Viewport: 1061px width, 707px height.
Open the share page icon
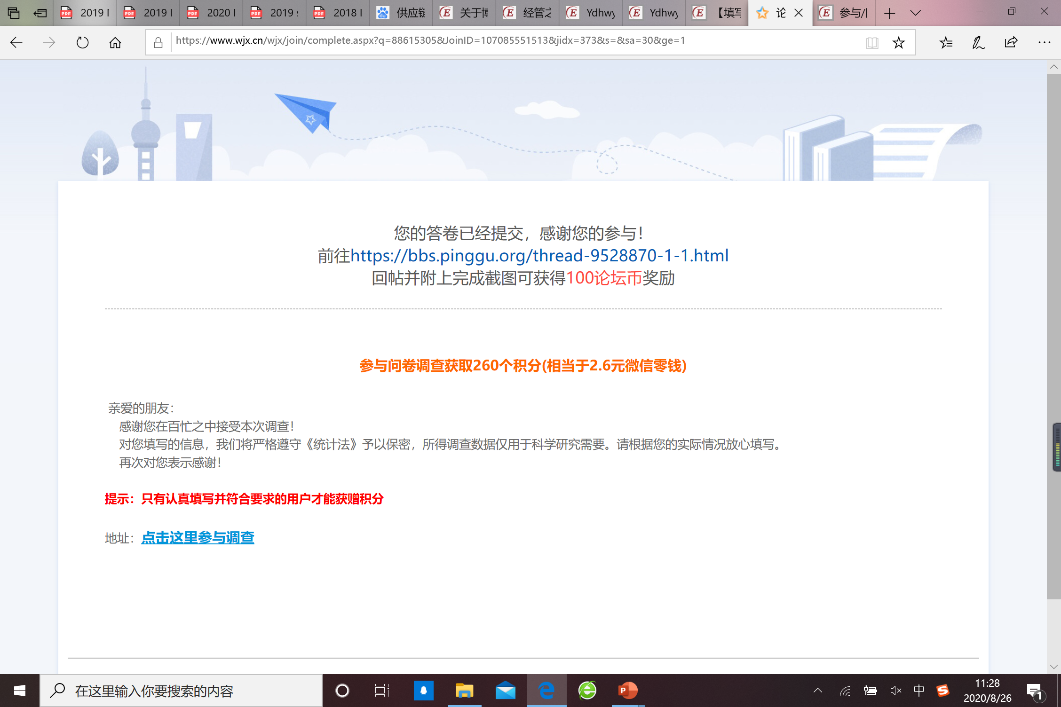pyautogui.click(x=1011, y=43)
